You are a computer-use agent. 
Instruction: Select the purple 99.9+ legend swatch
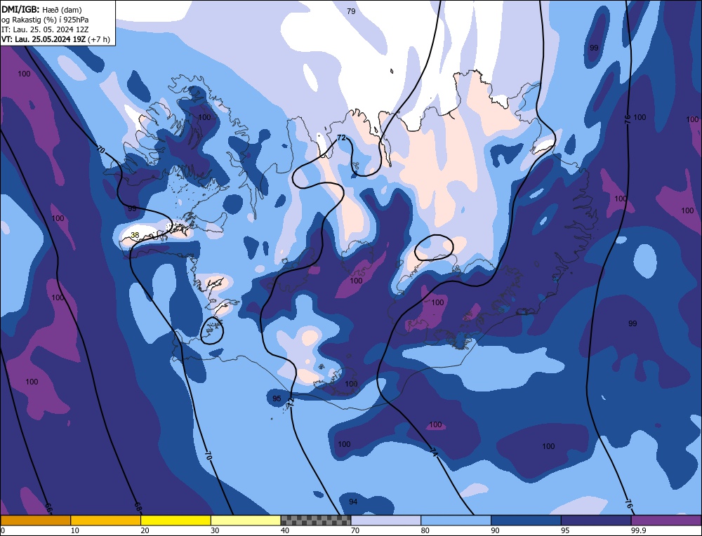click(x=667, y=521)
